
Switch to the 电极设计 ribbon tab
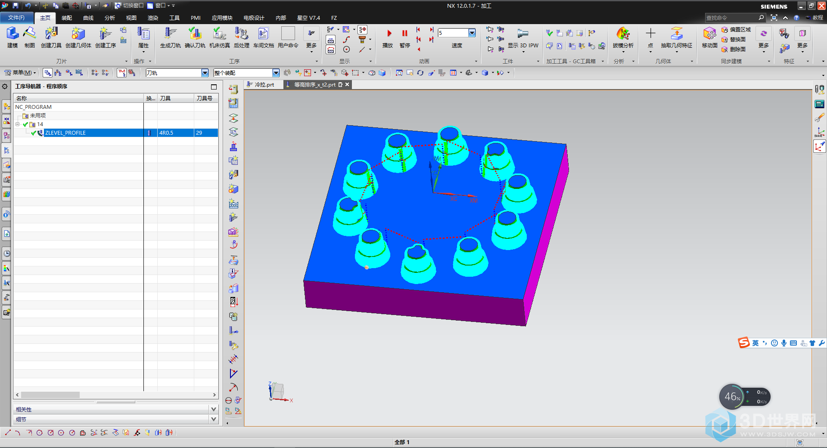(254, 18)
